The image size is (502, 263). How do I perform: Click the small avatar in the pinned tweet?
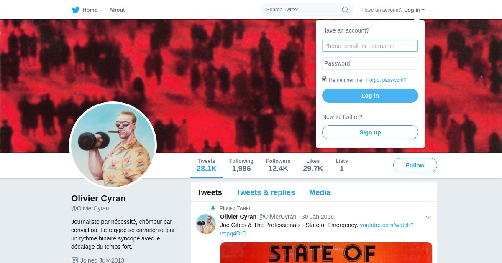pos(206,224)
